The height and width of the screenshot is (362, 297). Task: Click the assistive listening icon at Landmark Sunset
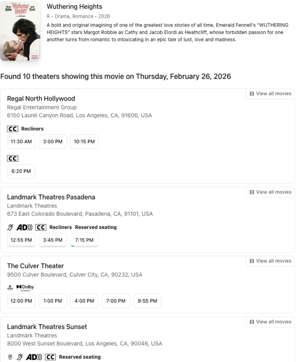point(20,357)
